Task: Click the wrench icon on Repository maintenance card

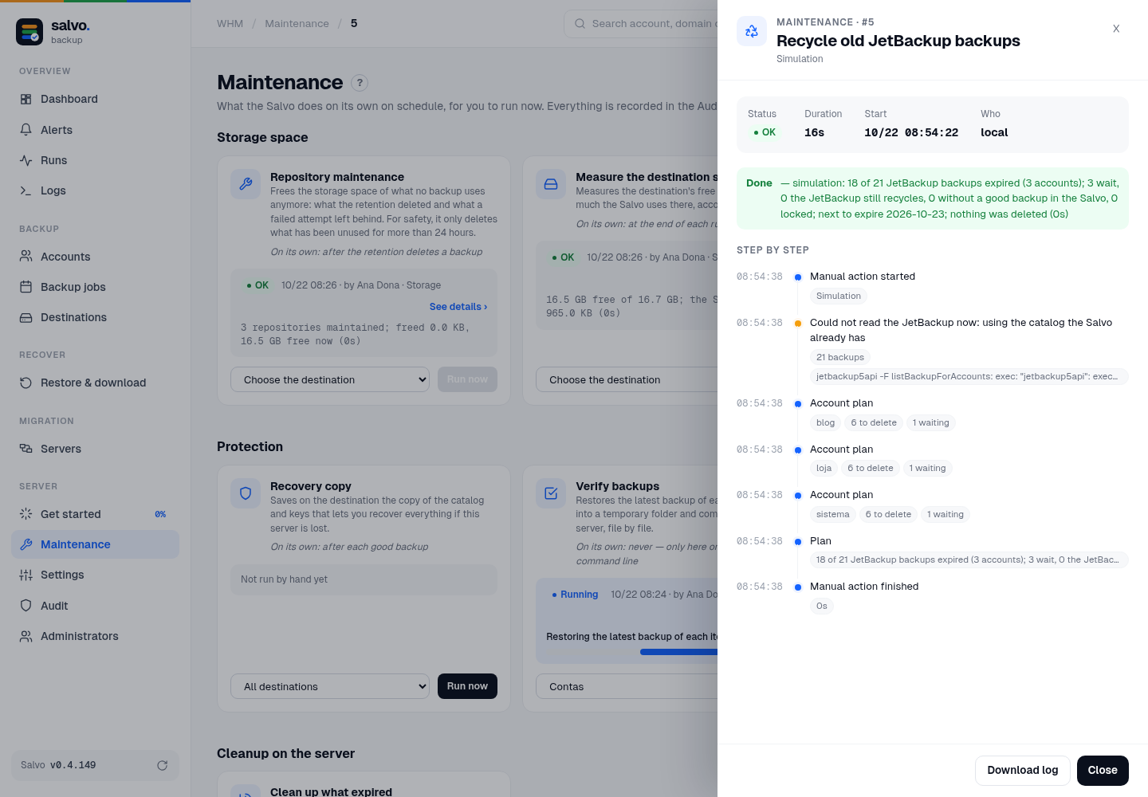Action: [x=246, y=184]
